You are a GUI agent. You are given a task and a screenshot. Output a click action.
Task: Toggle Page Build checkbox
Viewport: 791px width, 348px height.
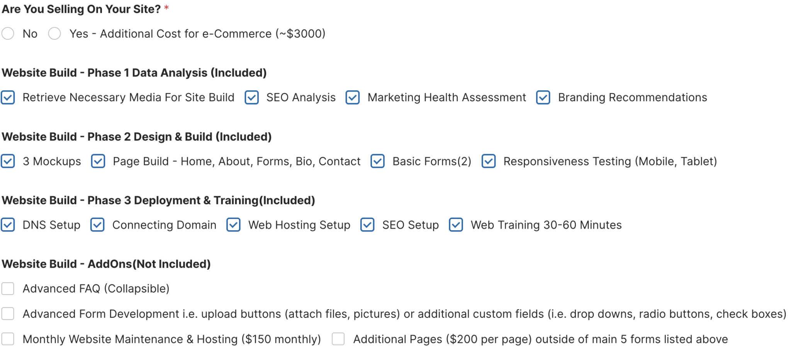tap(98, 161)
